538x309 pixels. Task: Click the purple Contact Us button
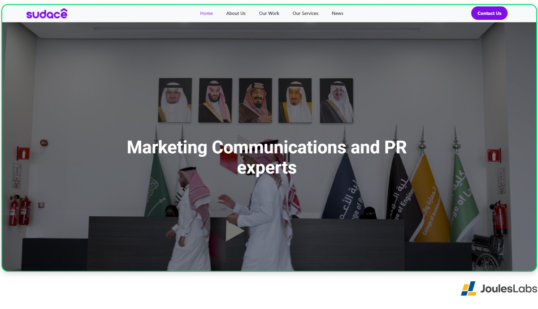click(x=489, y=13)
